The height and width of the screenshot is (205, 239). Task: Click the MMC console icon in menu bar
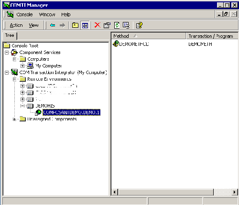point(10,14)
